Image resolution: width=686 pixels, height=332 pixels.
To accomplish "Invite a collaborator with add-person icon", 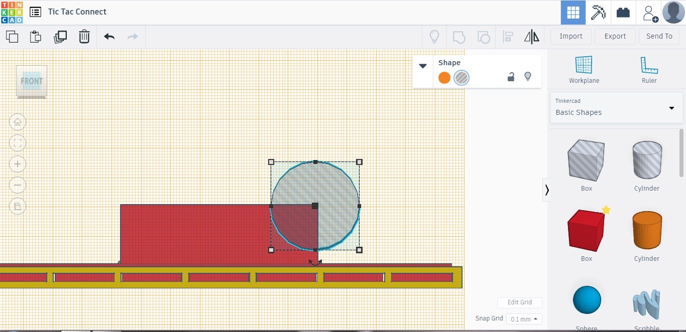I will pos(649,13).
